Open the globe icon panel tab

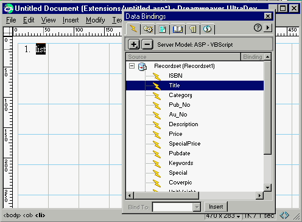point(207,29)
